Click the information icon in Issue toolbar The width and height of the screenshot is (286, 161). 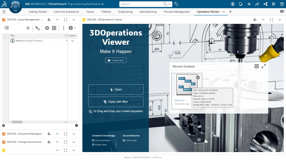click(x=71, y=28)
